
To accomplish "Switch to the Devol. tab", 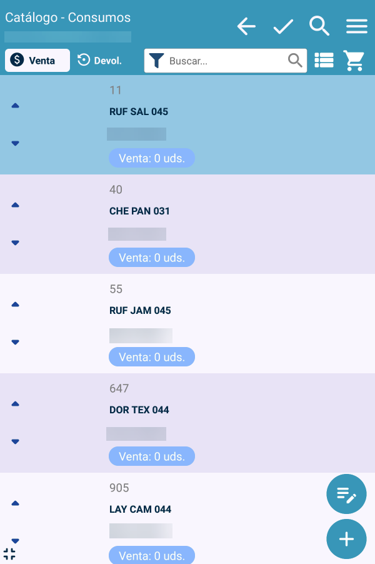I will [x=100, y=61].
